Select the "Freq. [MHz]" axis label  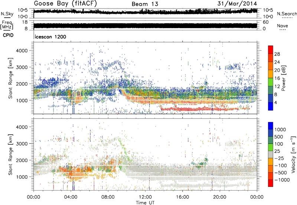pos(7,25)
